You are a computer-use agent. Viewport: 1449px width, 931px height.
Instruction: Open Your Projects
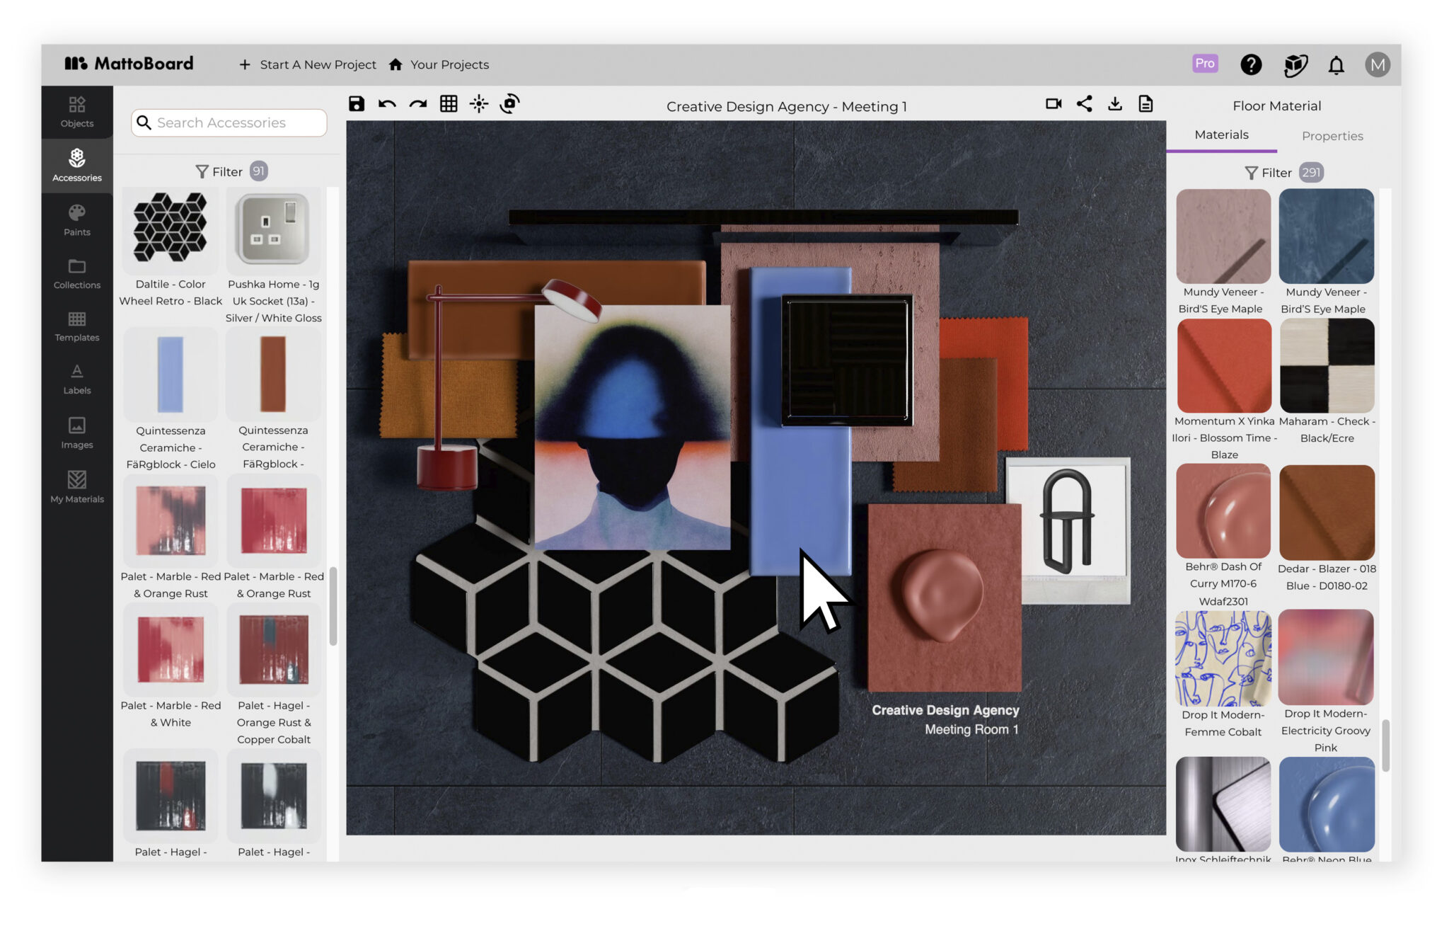coord(449,64)
